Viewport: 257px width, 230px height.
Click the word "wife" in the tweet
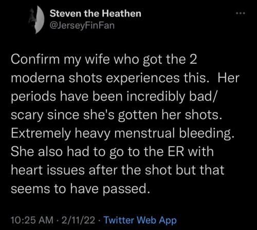coord(97,60)
